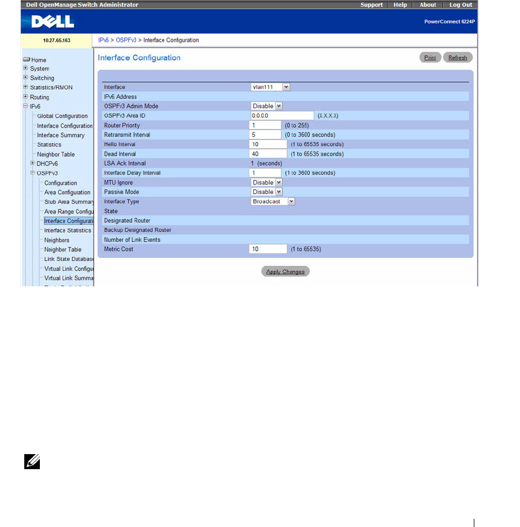Click the Hello Interval input field

(268, 144)
